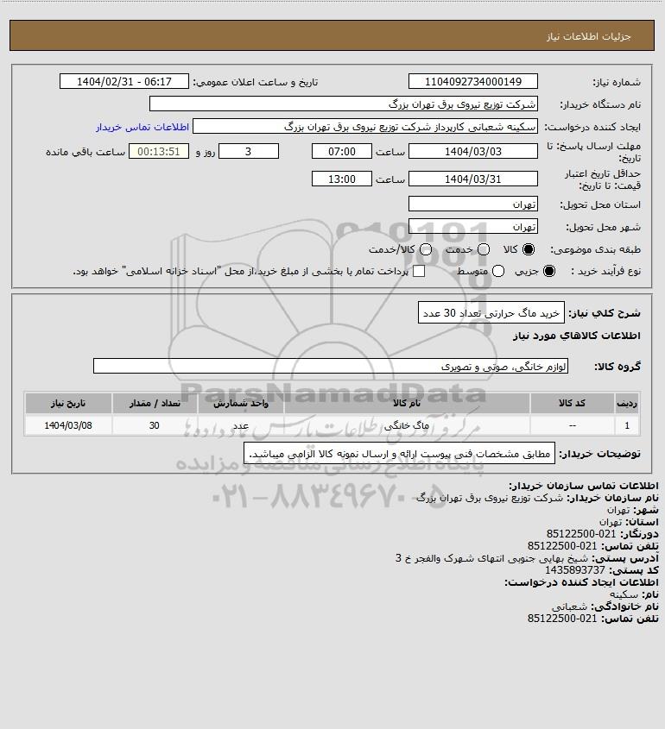Image resolution: width=665 pixels, height=729 pixels.
Task: Click the واحد شمارش column header
Action: click(x=241, y=403)
